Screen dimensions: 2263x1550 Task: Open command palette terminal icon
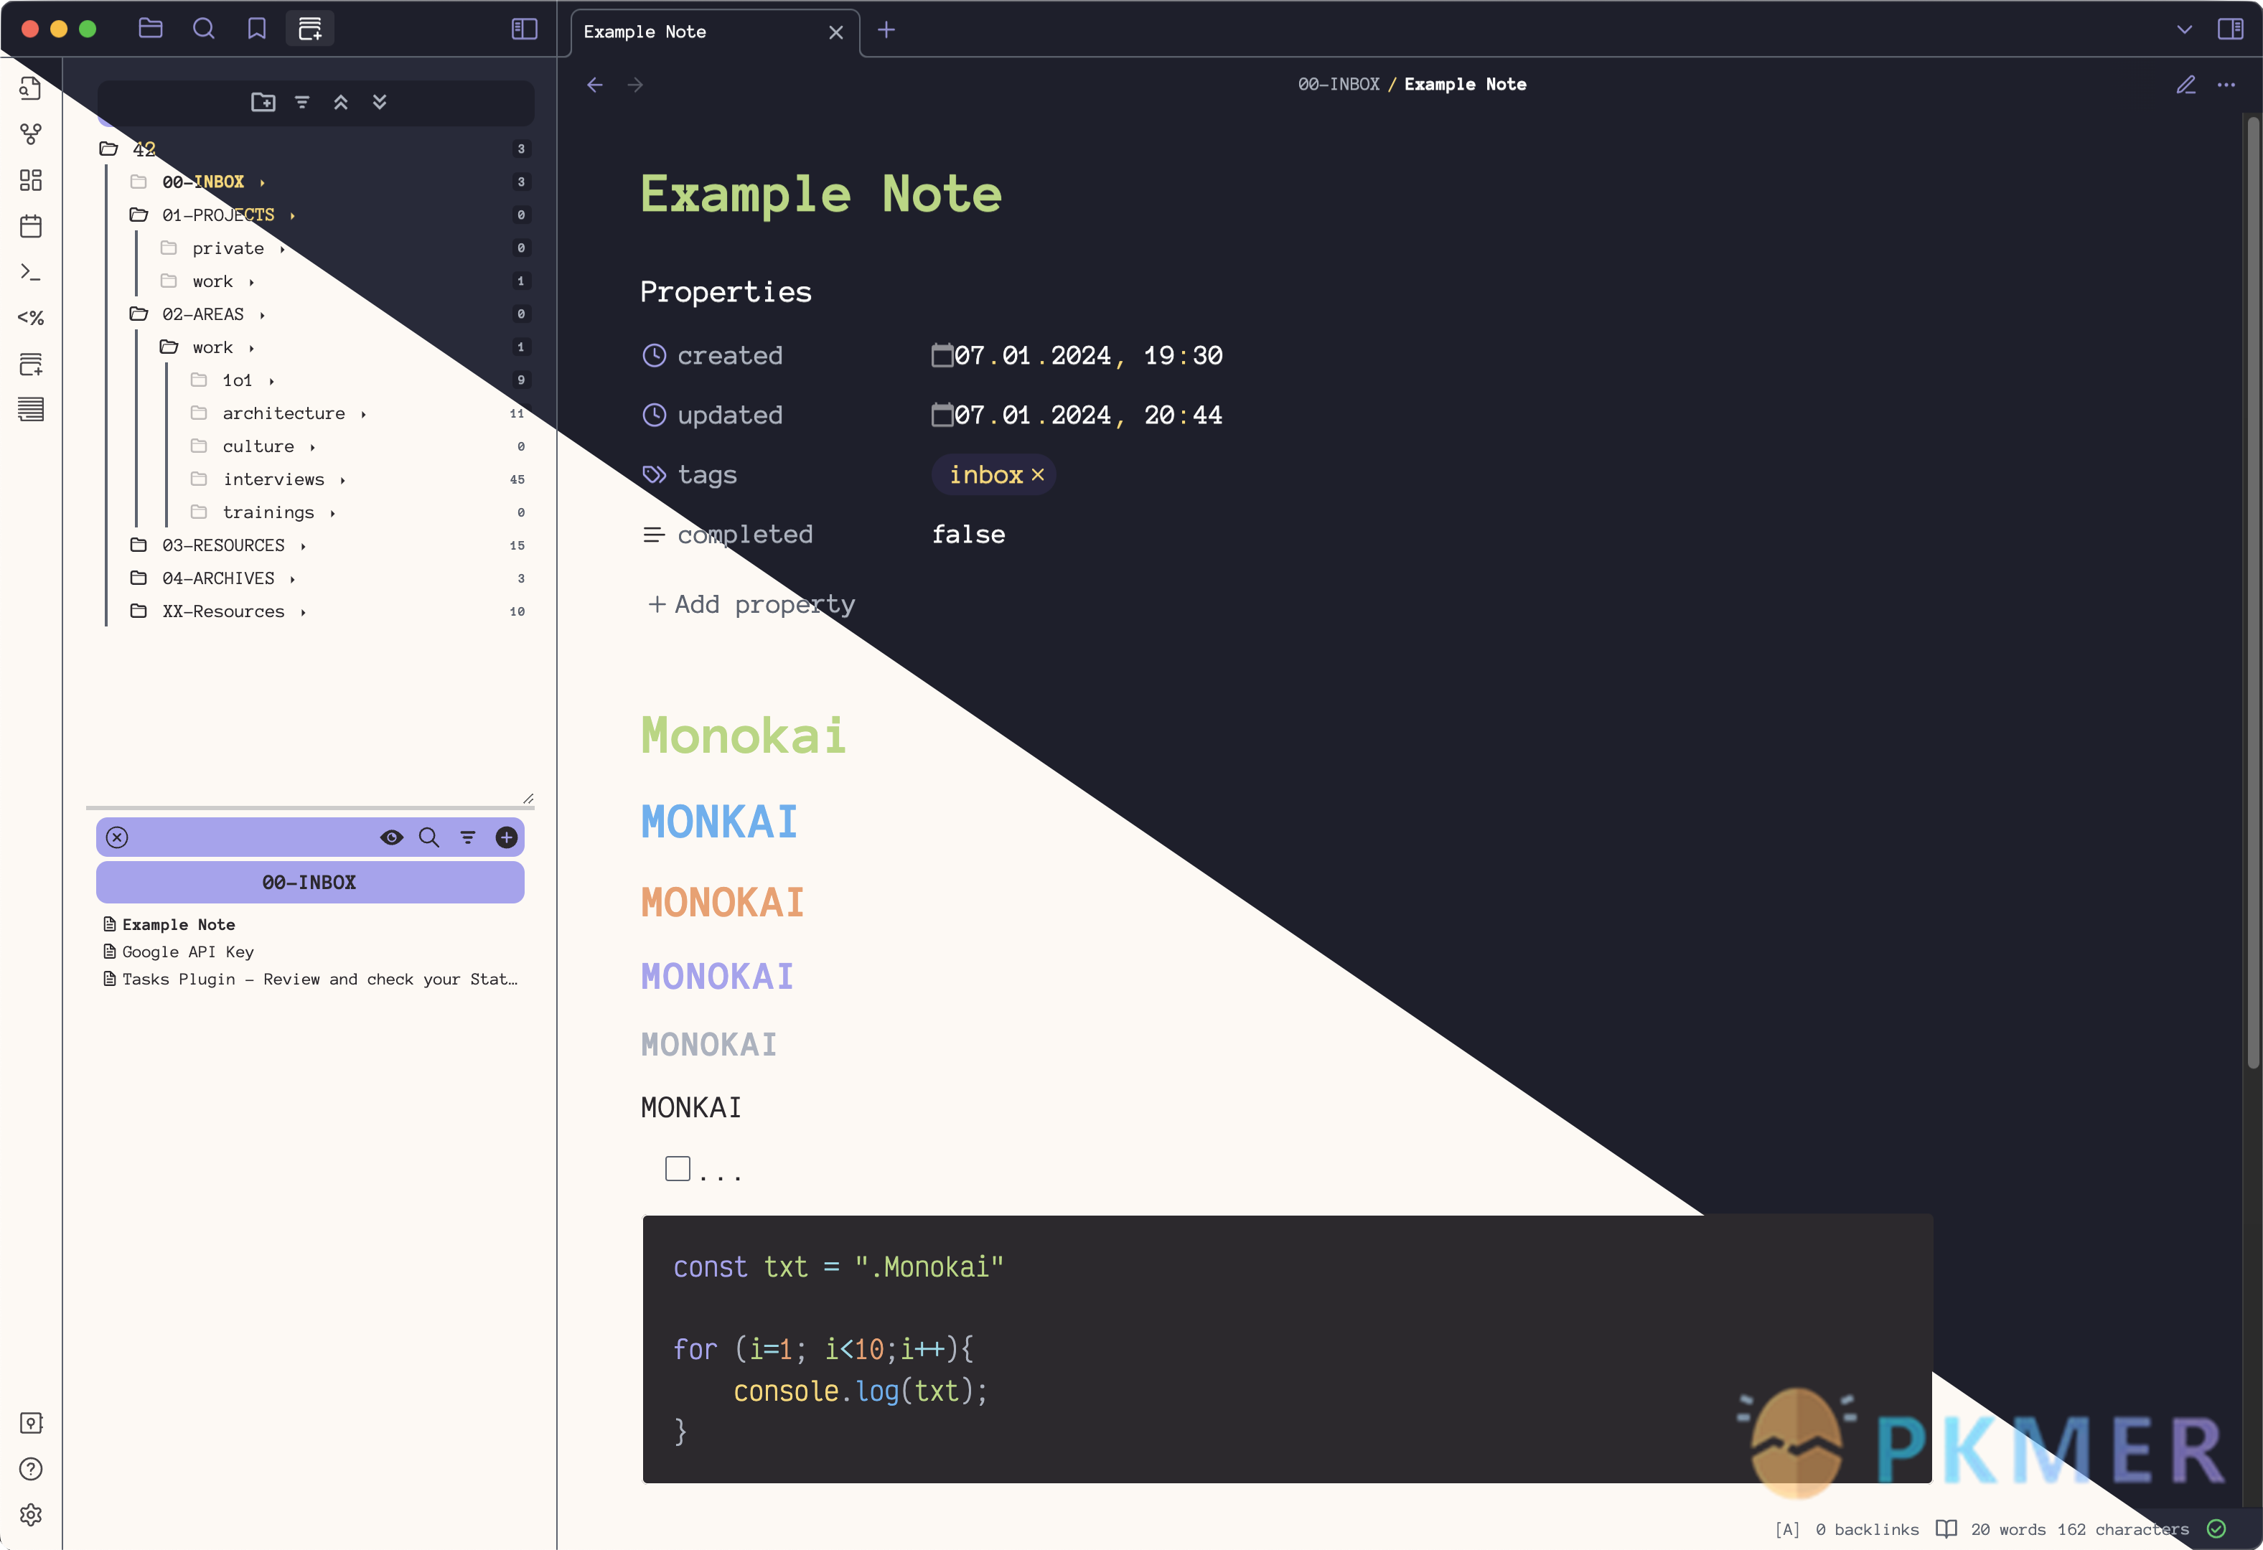pos(31,272)
